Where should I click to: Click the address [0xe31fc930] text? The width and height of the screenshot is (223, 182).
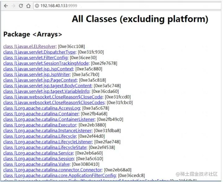91,52
